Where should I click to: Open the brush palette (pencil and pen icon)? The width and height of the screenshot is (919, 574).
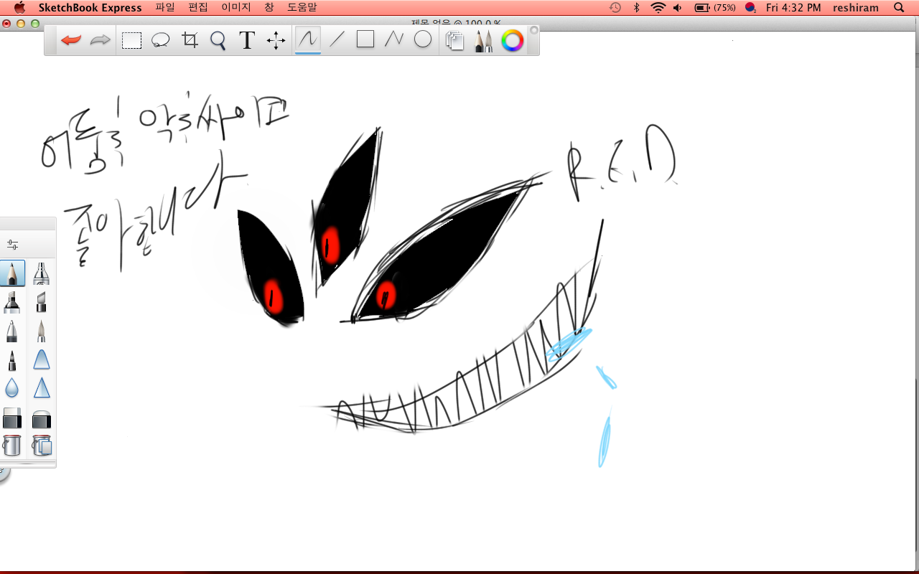click(483, 40)
